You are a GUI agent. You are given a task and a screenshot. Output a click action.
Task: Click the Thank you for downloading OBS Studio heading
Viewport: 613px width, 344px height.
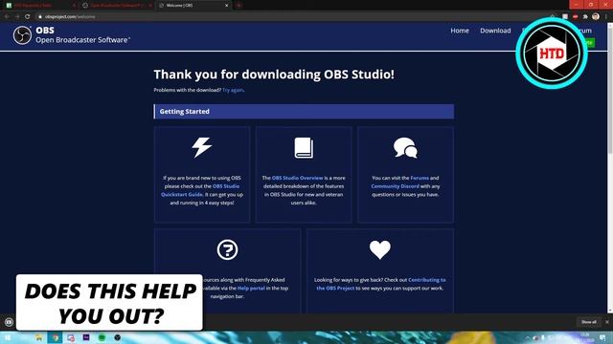[274, 75]
